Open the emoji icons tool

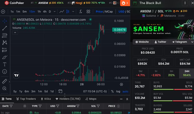(5, 71)
